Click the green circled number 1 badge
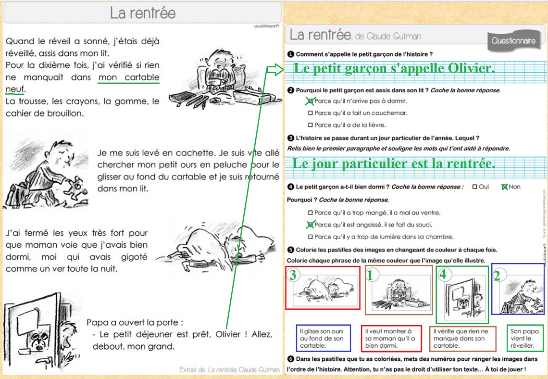This screenshot has height=379, width=548. click(370, 275)
